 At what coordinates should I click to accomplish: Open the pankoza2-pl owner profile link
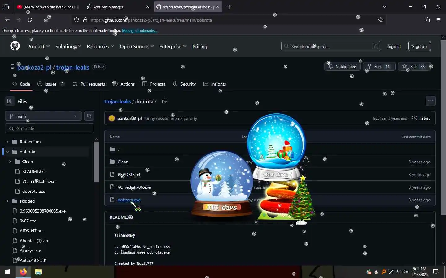34,67
